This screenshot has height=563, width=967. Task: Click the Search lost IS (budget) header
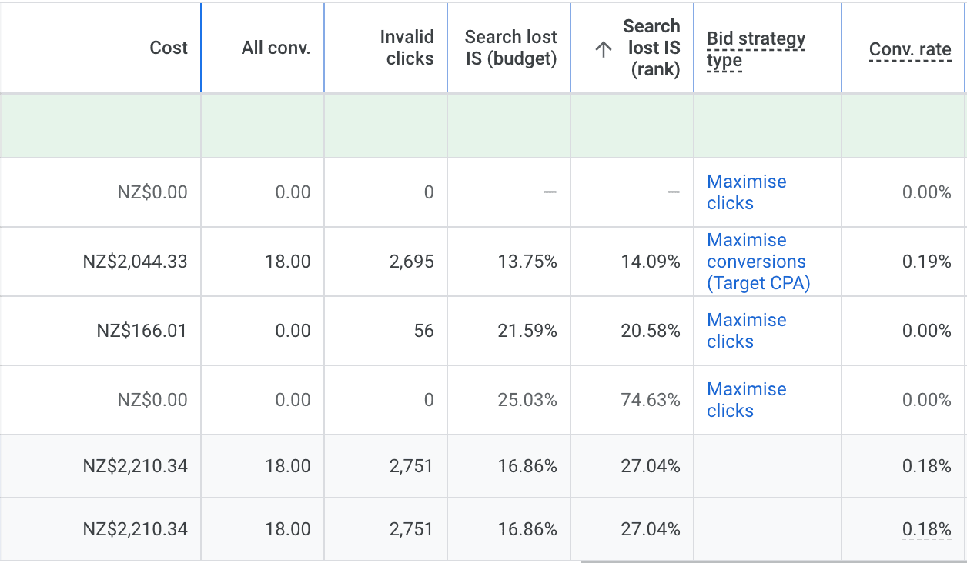pos(510,48)
